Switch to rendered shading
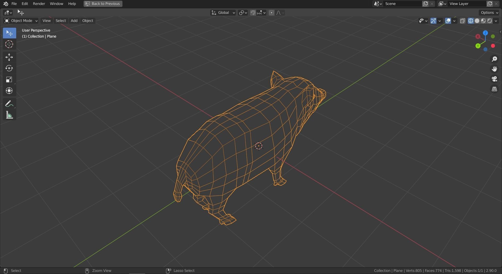Viewport: 502px width, 274px height. 490,21
